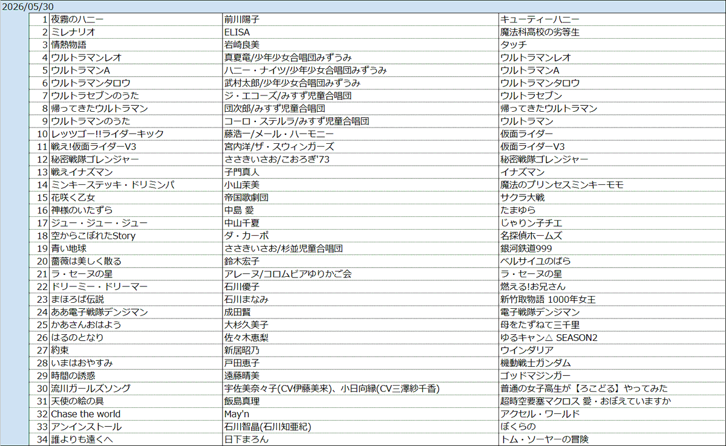
Task: Click series 新竹取物語 1000年女王
Action: [549, 299]
